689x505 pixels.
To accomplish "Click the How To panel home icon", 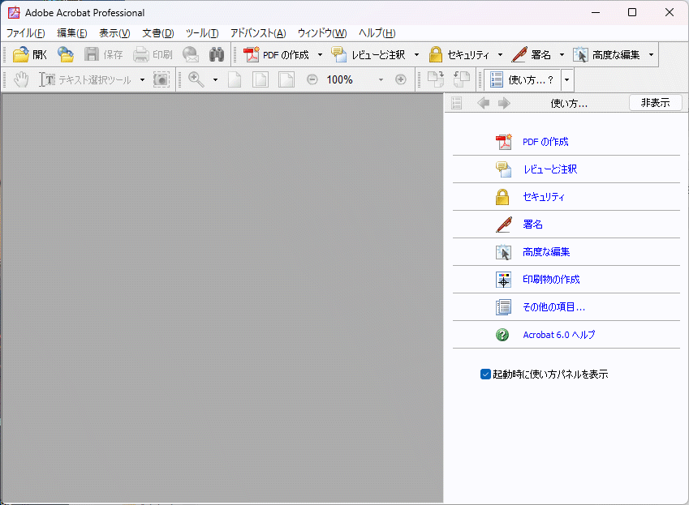I will click(x=457, y=103).
